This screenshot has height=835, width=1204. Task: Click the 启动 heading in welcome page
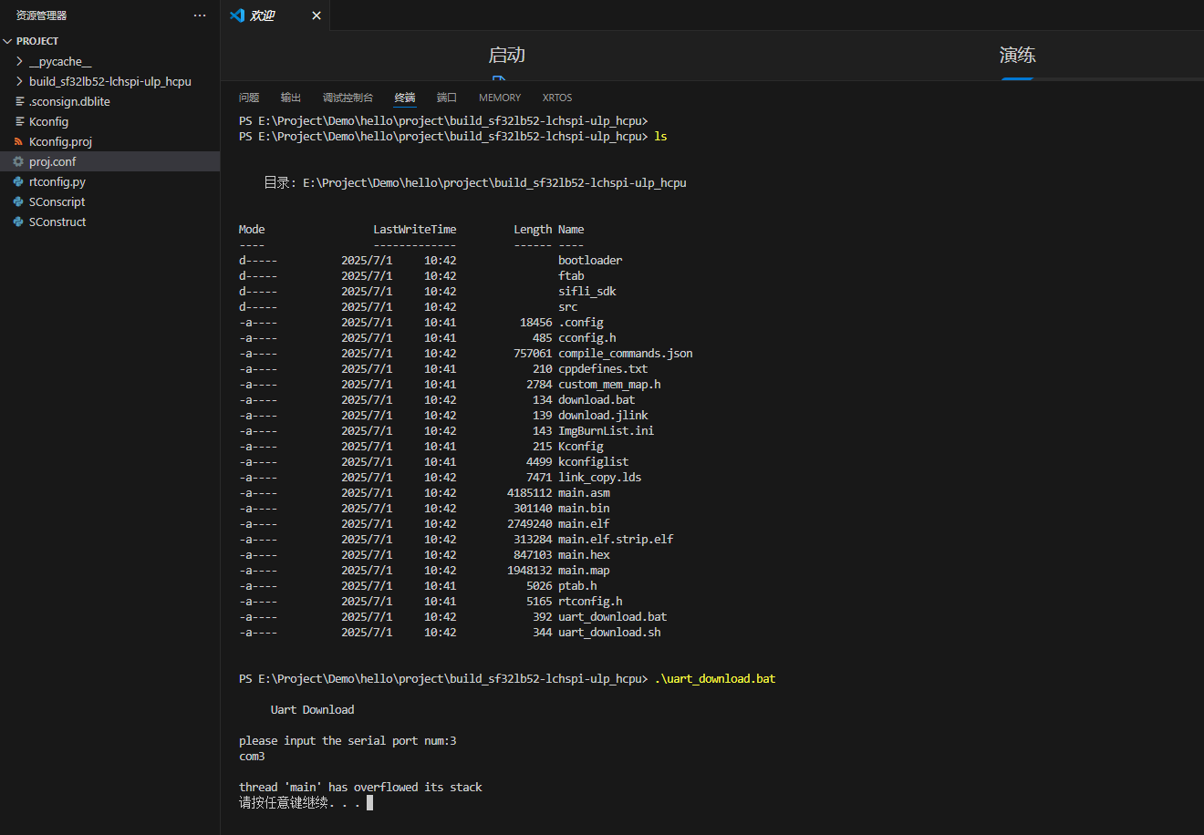(506, 55)
